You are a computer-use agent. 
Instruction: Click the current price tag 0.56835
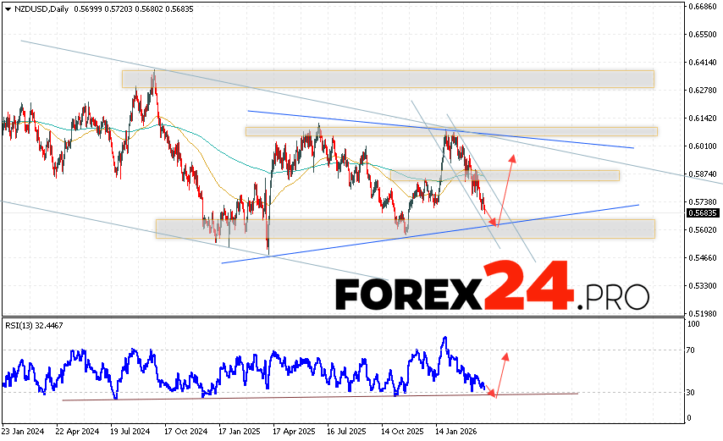click(702, 213)
